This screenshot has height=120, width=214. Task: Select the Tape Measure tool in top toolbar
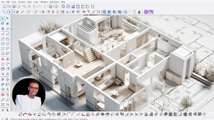tap(73, 12)
